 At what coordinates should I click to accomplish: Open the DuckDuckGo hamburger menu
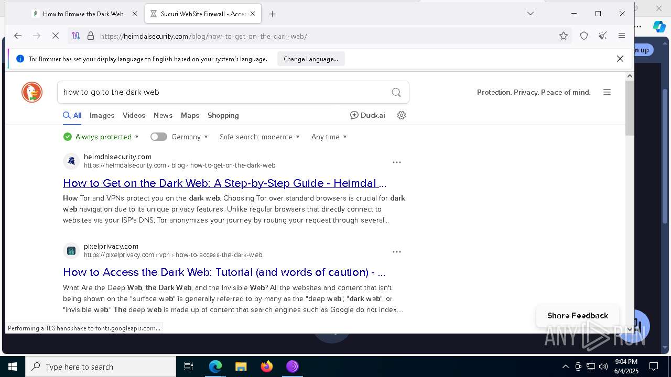click(x=607, y=92)
